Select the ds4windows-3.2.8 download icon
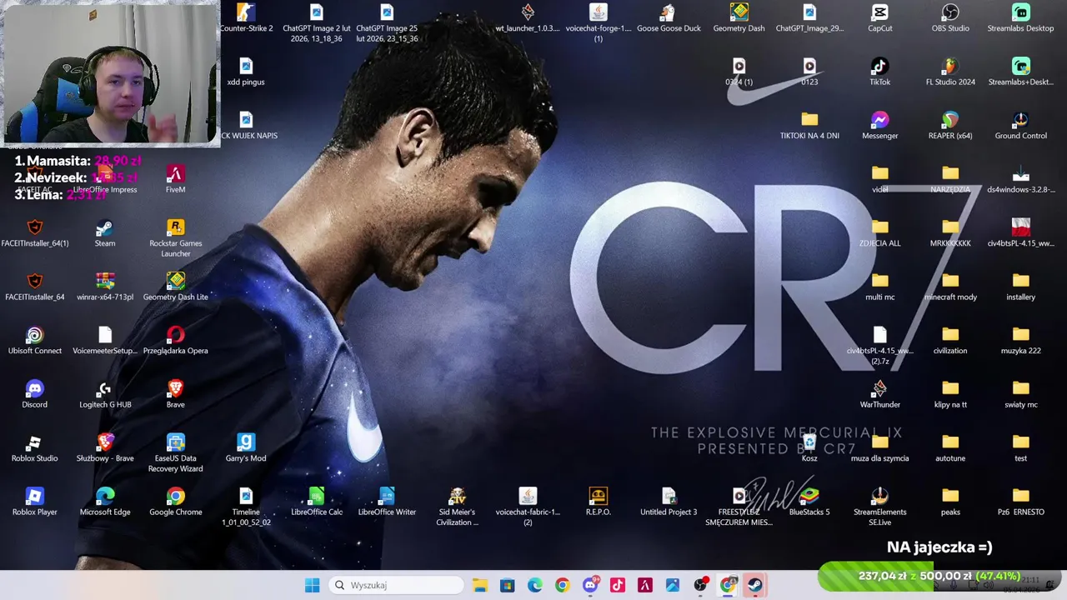The width and height of the screenshot is (1067, 600). [x=1020, y=179]
